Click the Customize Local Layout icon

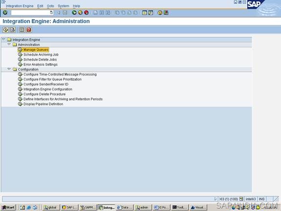[x=166, y=13]
